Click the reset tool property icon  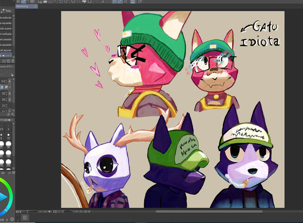(8, 114)
